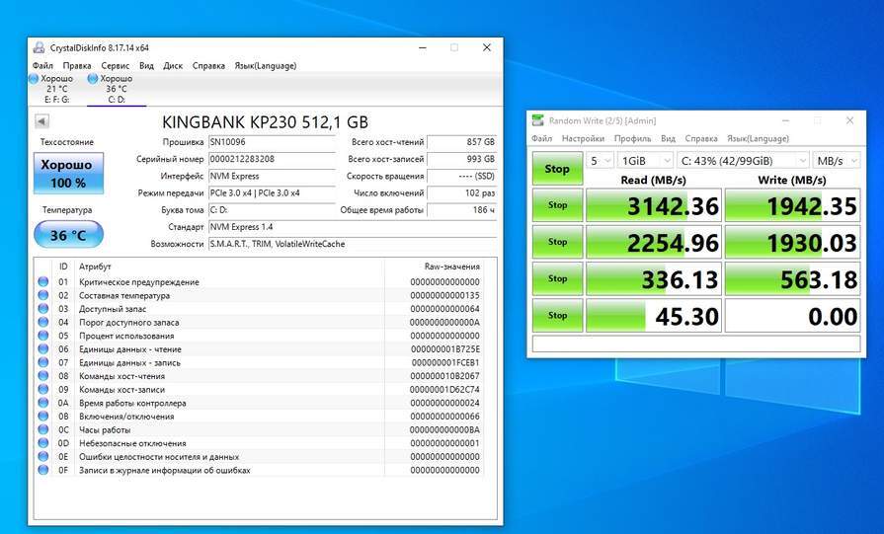Open Диск menu in CrystalDiskInfo

[173, 66]
